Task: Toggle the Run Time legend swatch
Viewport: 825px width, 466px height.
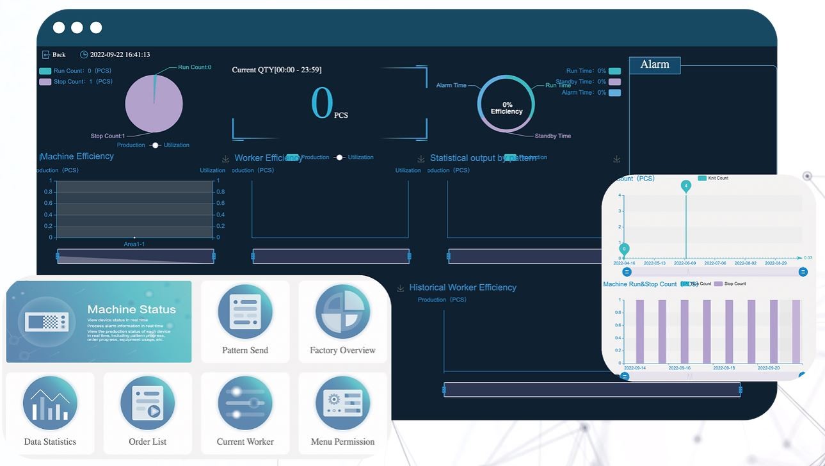Action: [x=614, y=71]
